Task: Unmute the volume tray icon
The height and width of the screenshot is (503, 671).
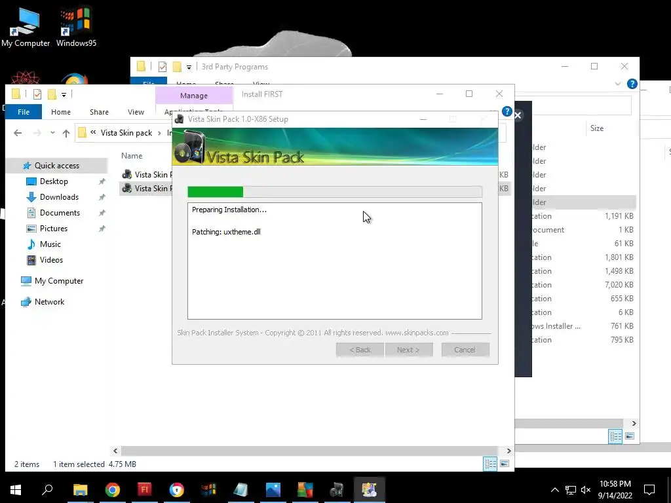Action: 586,490
